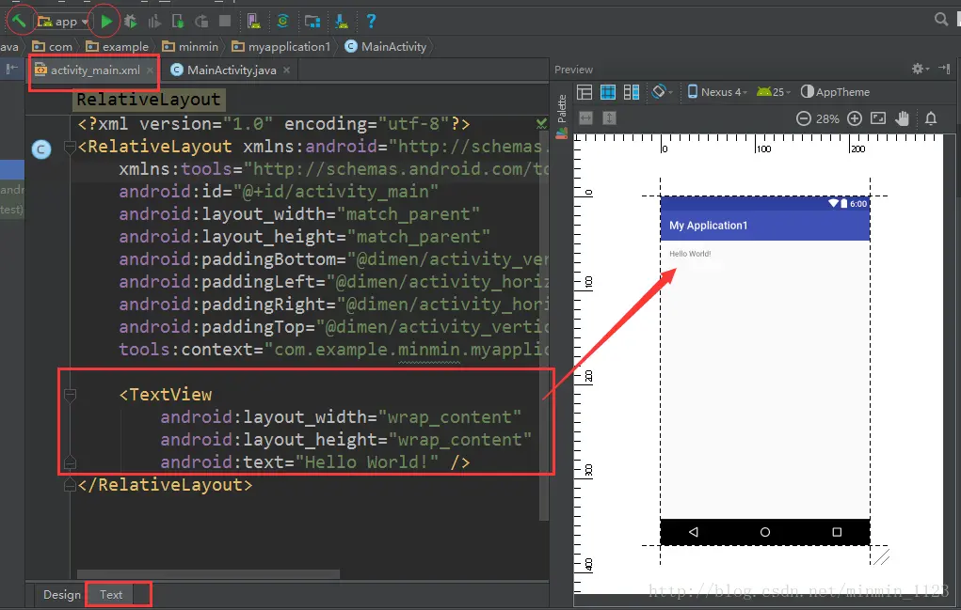Toggle the Pan hand tool
The height and width of the screenshot is (610, 961).
point(902,118)
